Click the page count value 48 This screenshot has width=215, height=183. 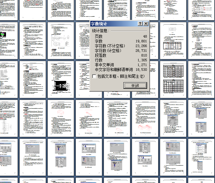tap(145, 36)
